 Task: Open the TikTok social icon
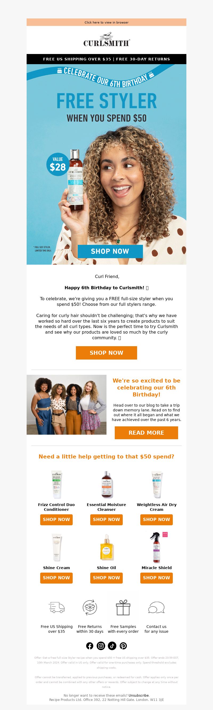pyautogui.click(x=112, y=646)
